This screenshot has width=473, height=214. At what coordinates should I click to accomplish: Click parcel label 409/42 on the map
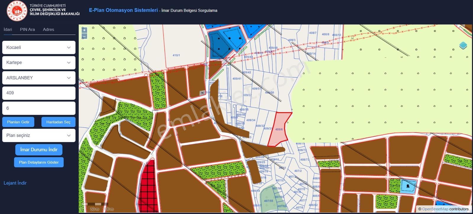pos(247,72)
